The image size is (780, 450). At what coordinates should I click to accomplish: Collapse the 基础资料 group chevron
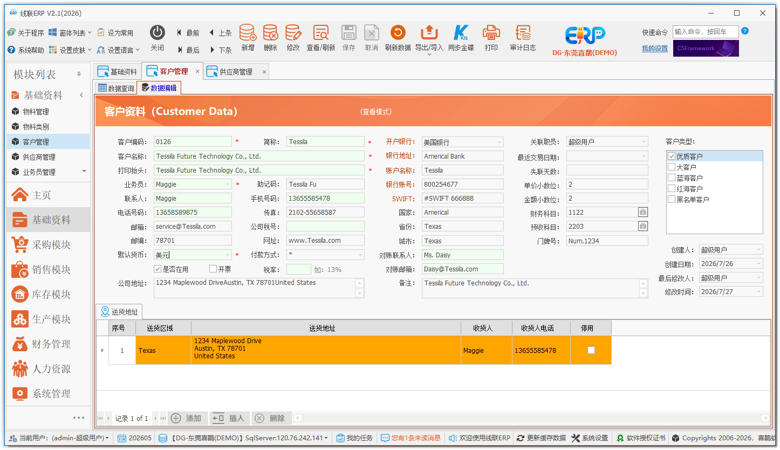coord(81,96)
